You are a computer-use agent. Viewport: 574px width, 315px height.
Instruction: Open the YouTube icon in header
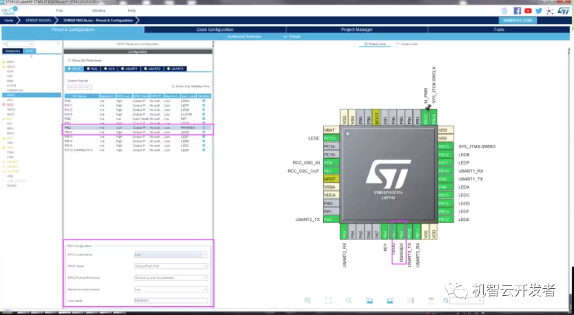coord(528,10)
